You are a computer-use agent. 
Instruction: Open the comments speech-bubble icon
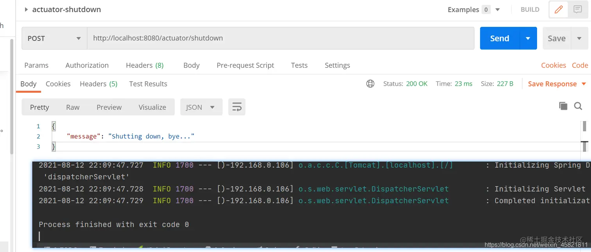tap(577, 10)
